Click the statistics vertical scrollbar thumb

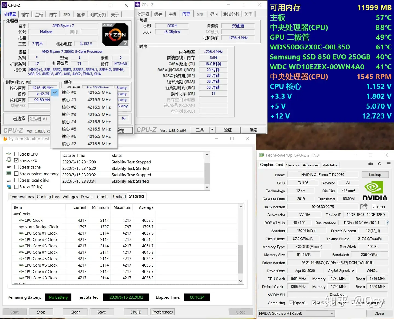click(x=241, y=259)
